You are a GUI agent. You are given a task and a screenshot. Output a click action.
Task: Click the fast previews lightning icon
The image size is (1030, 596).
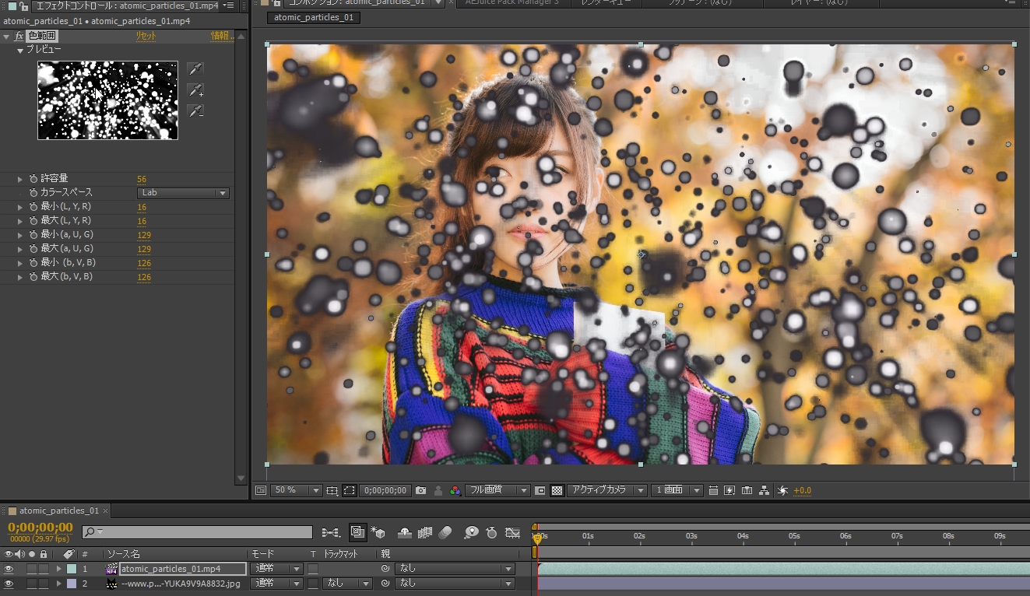[729, 490]
